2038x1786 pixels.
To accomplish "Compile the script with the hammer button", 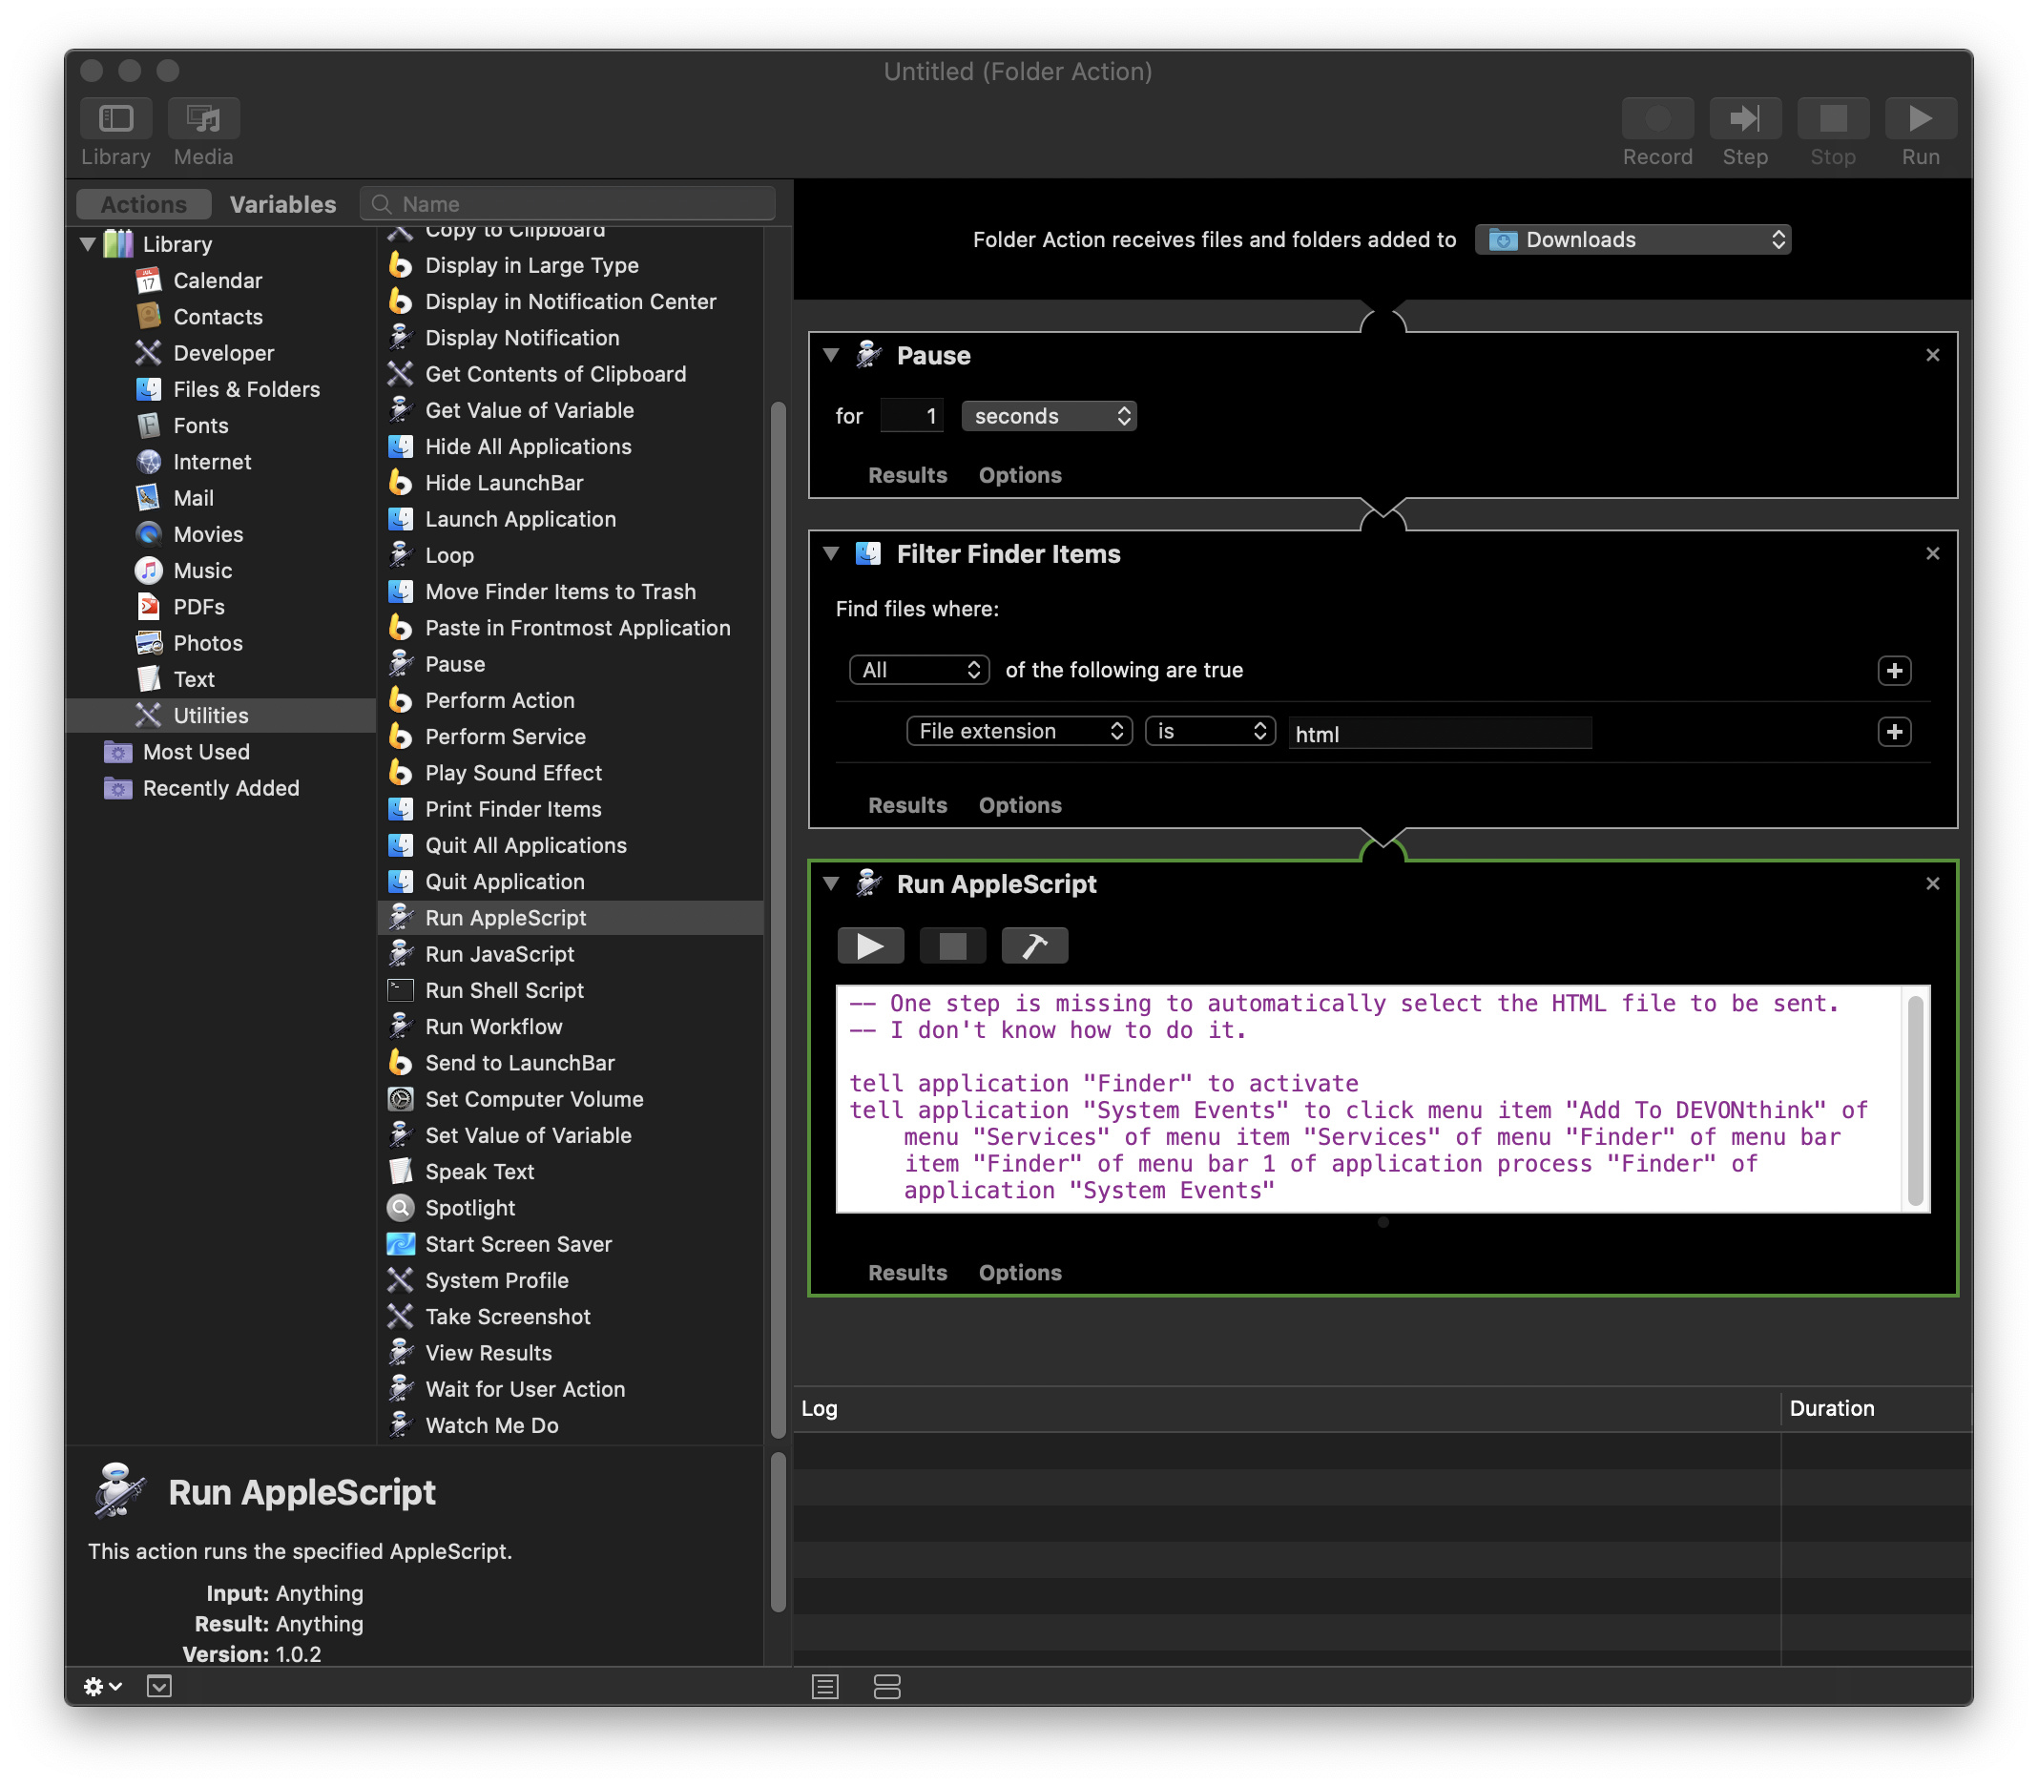I will (x=1033, y=945).
